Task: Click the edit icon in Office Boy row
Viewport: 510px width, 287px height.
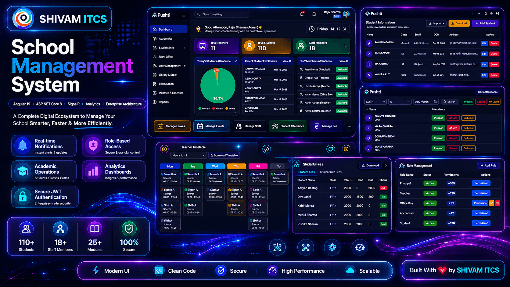Action: point(492,203)
